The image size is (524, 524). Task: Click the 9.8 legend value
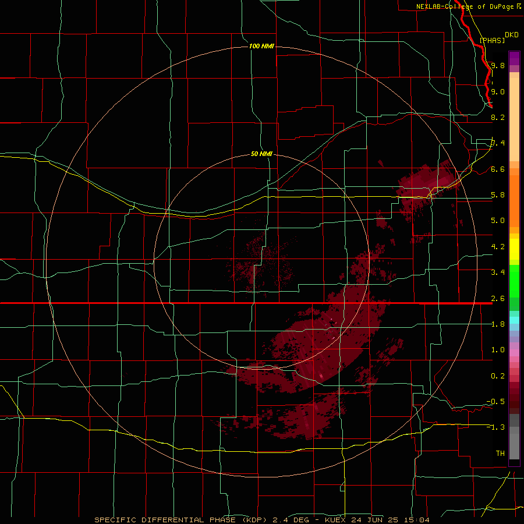(498, 65)
